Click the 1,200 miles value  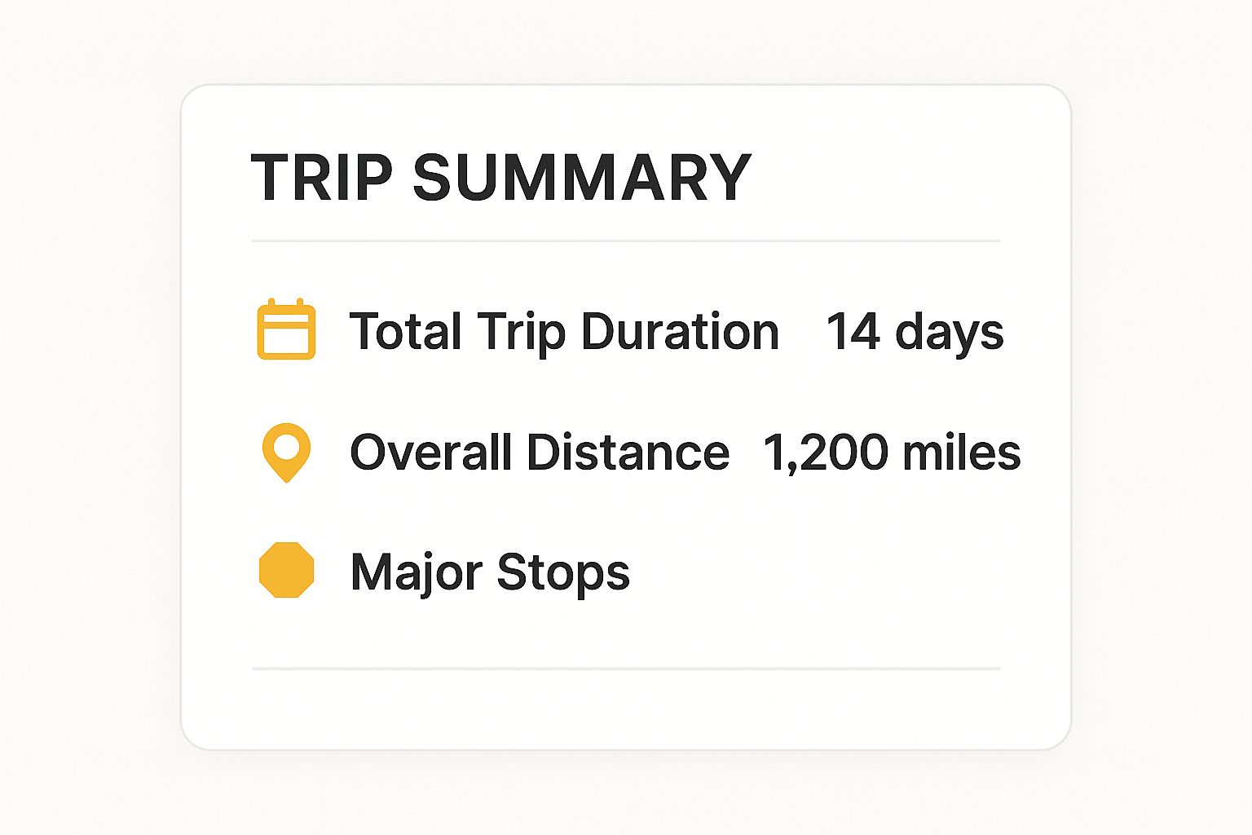tap(892, 453)
